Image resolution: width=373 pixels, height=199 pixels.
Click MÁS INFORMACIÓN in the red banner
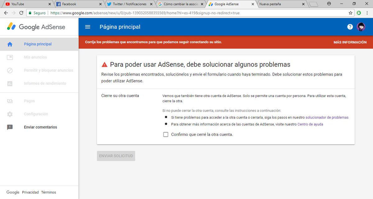350,42
